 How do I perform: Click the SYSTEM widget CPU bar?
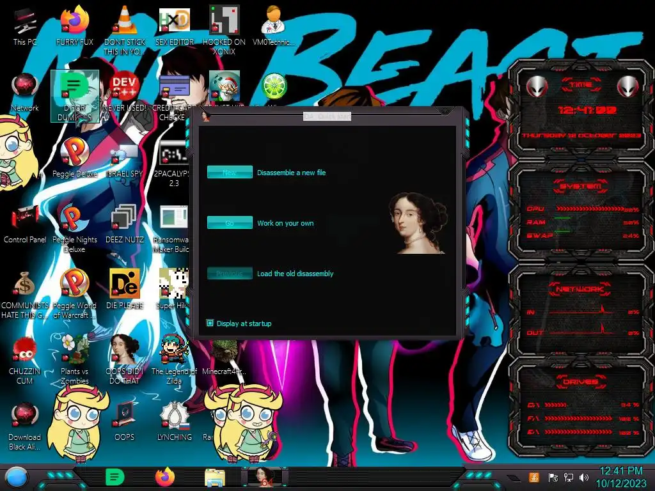[x=589, y=209]
